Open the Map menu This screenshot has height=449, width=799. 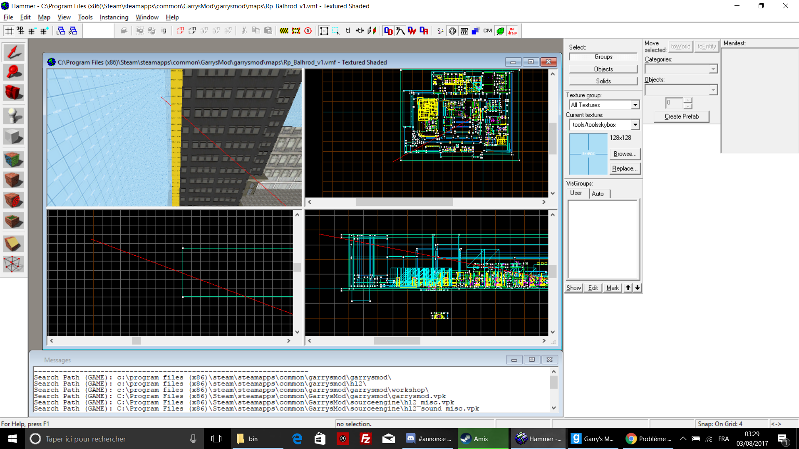[44, 17]
